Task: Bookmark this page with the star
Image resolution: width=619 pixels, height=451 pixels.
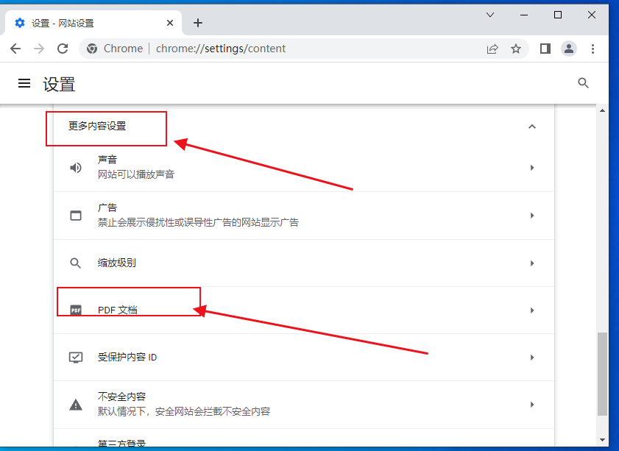Action: (515, 49)
